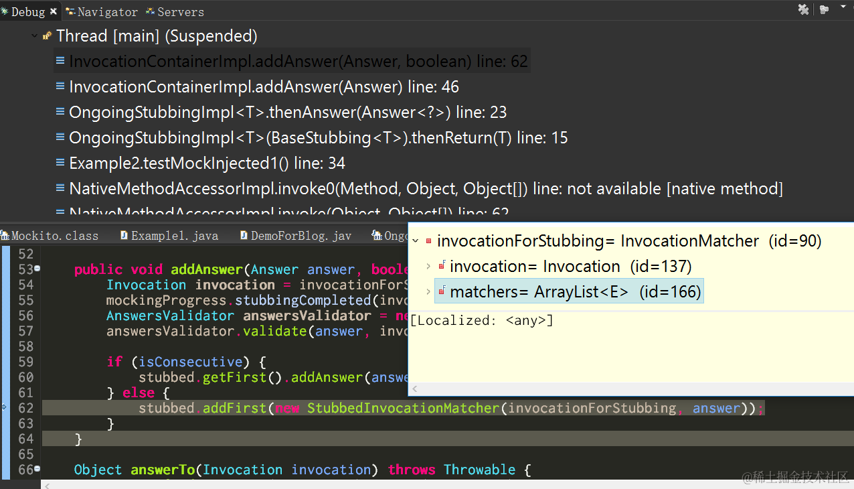
Task: Click the invocationForStubbing variable icon
Action: coord(429,241)
